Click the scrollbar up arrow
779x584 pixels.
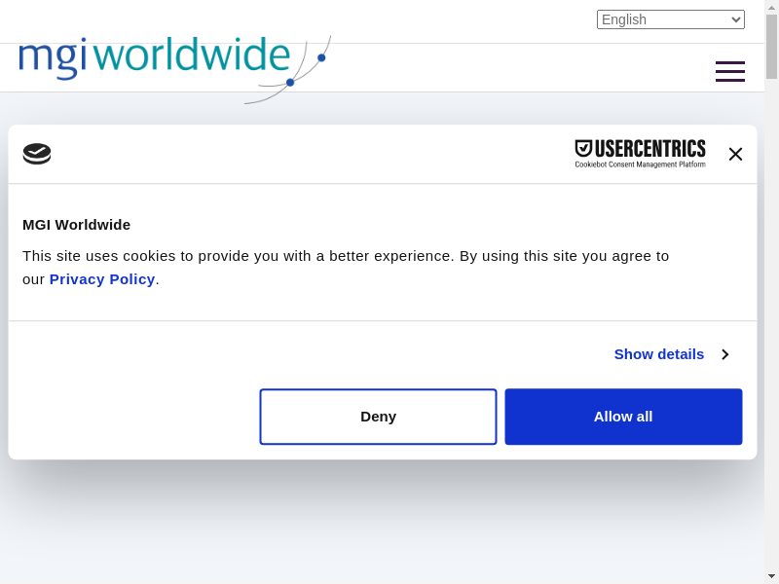(771, 7)
